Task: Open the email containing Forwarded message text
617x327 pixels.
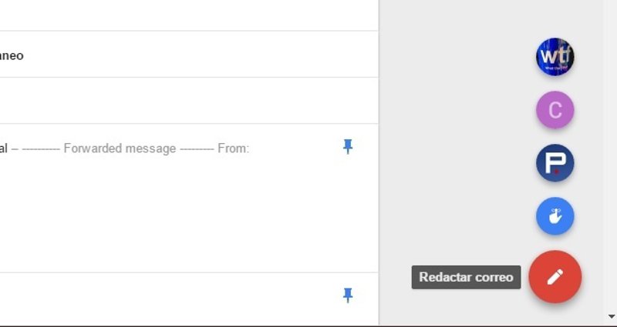Action: pyautogui.click(x=154, y=148)
